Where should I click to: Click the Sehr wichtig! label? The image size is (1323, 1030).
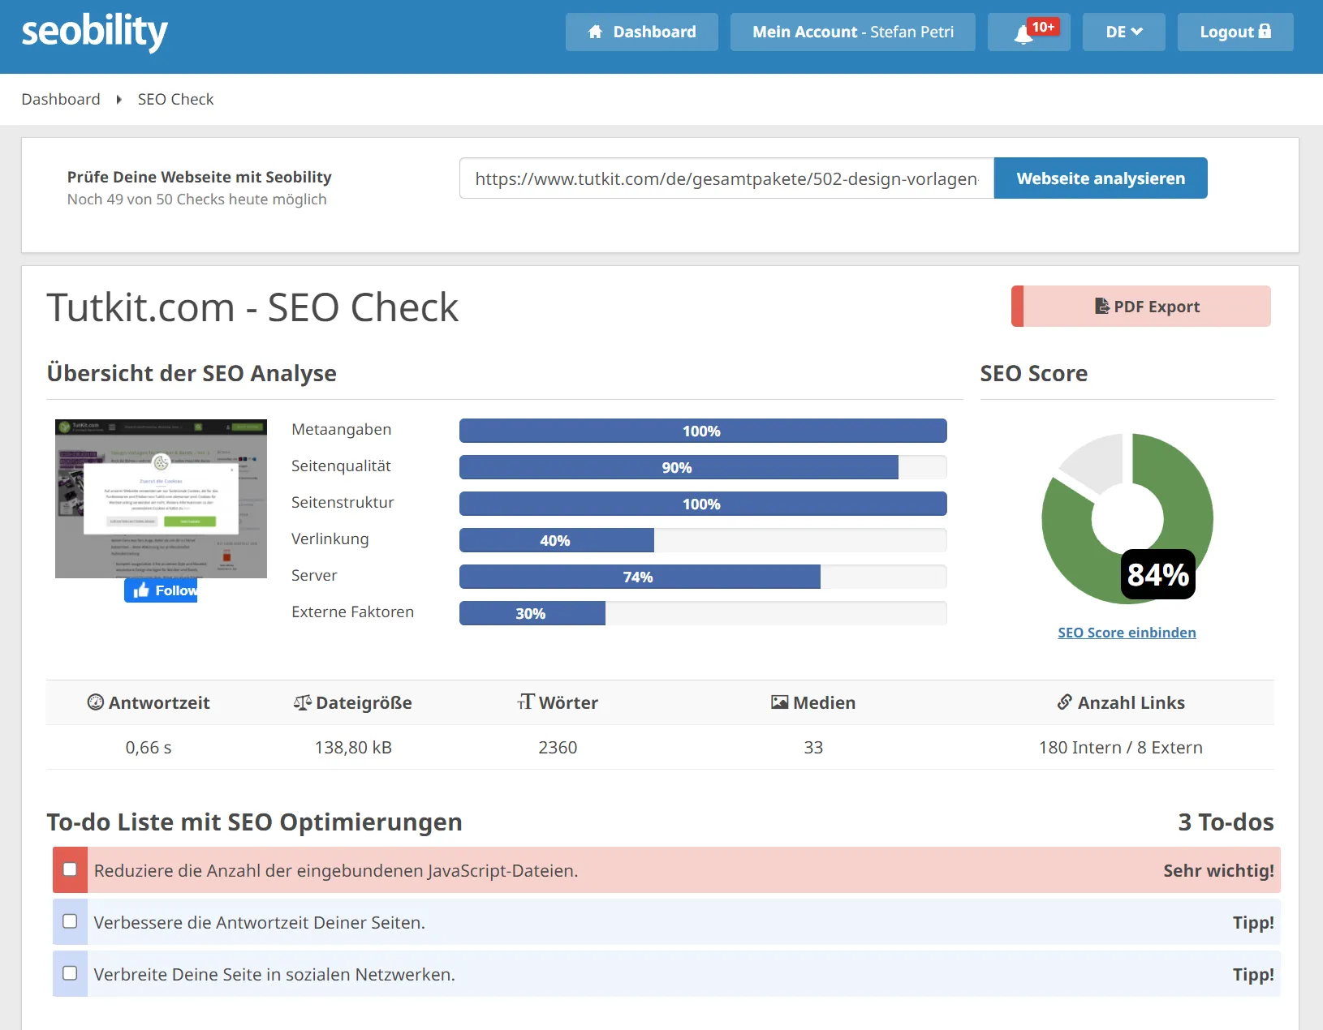(1218, 871)
